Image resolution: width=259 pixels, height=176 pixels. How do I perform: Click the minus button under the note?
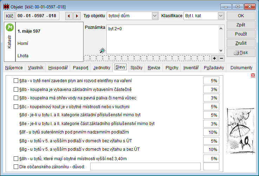221,58
